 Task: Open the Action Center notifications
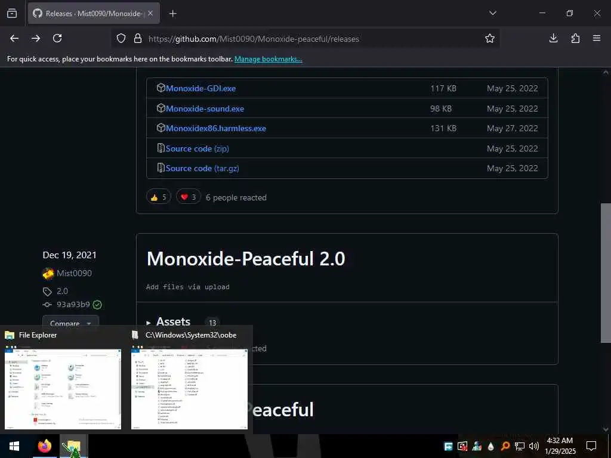[591, 446]
